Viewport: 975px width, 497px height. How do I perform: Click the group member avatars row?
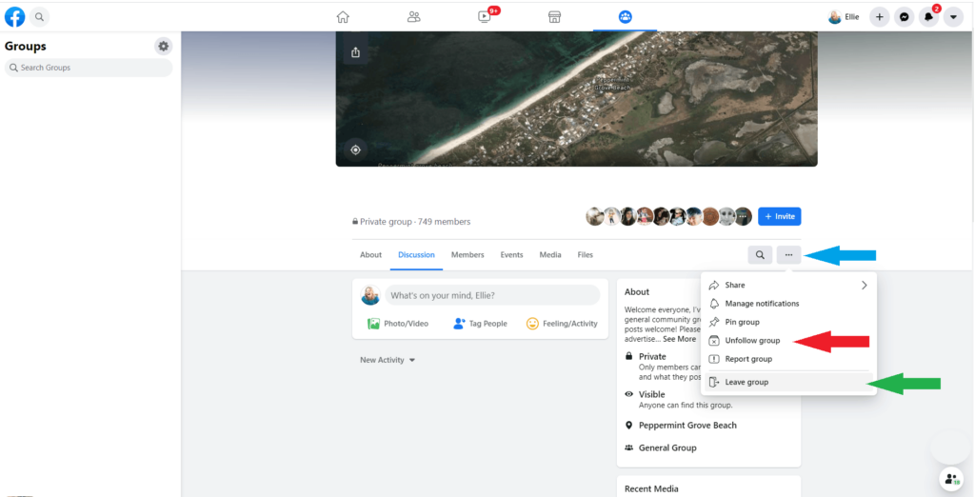pos(669,216)
